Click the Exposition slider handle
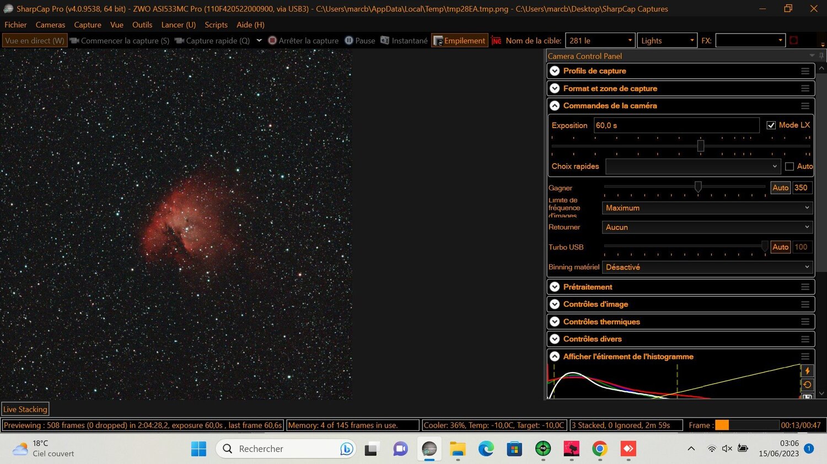 (x=701, y=146)
